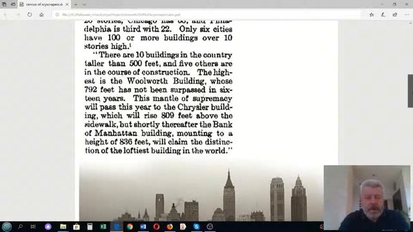The height and width of the screenshot is (232, 413).
Task: Open Calculator from the taskbar
Action: (x=90, y=226)
